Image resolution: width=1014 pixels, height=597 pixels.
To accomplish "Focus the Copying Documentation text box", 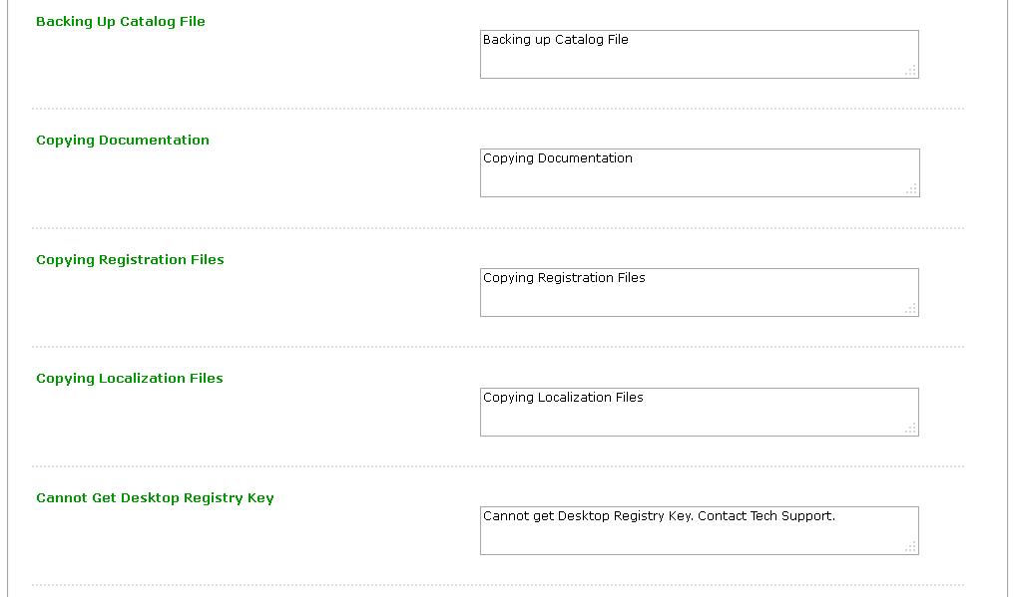I will pyautogui.click(x=699, y=177).
